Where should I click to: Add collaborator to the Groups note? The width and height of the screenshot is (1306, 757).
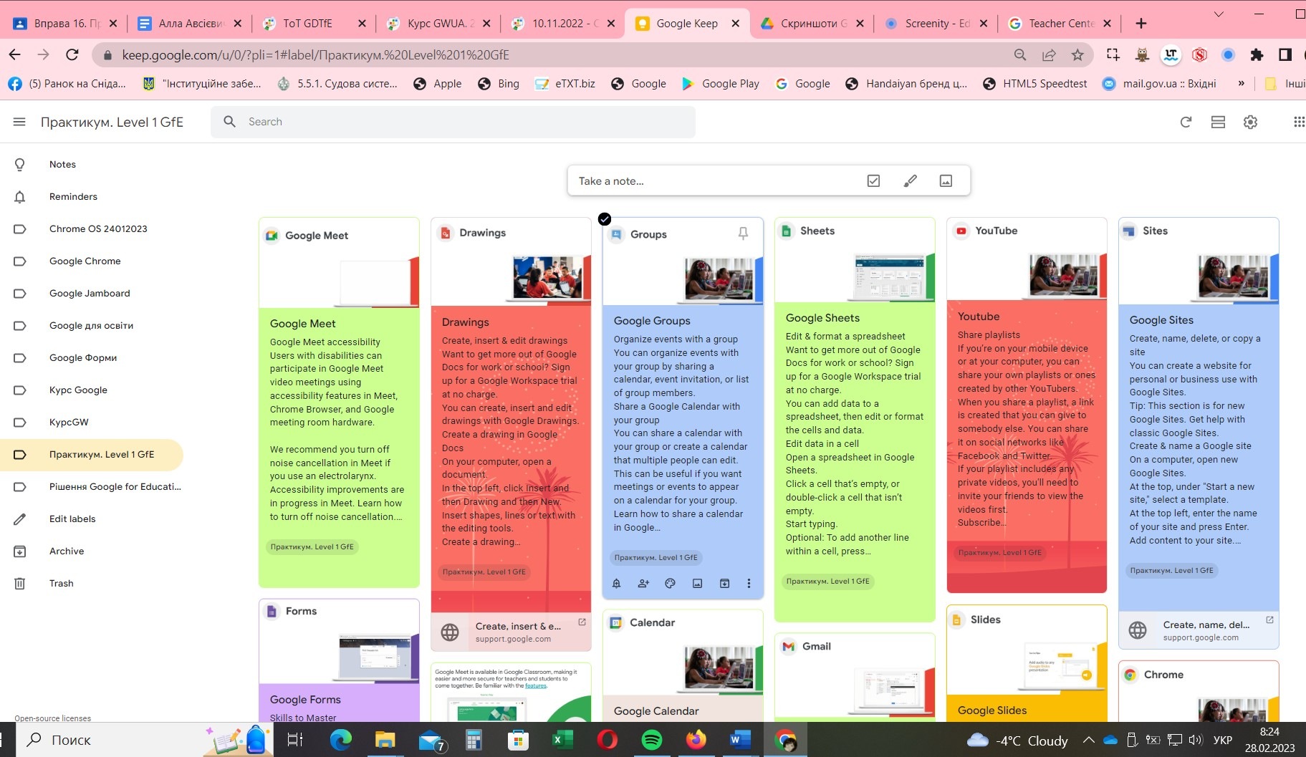coord(643,584)
